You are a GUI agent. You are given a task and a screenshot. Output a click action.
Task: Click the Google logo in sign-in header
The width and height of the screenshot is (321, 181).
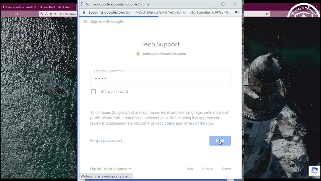click(86, 21)
